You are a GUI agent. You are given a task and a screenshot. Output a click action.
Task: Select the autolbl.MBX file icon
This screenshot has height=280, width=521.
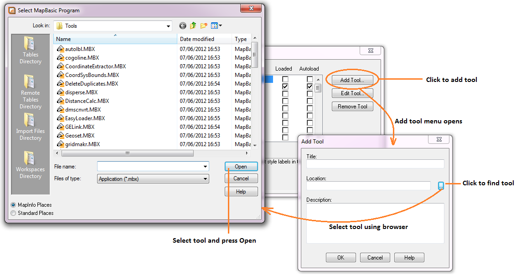pyautogui.click(x=60, y=49)
